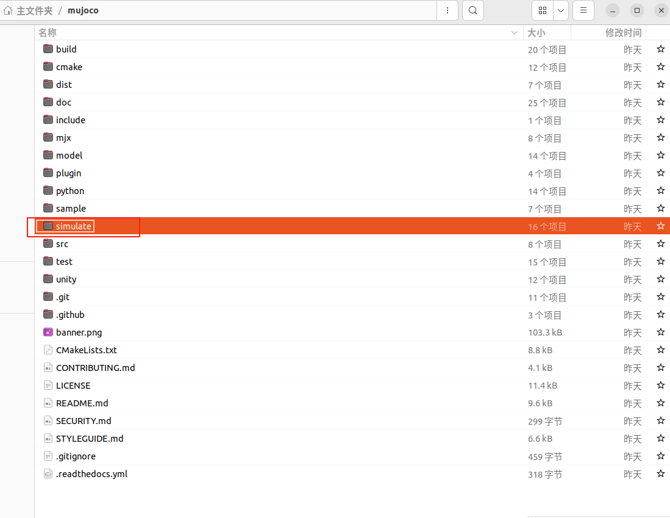This screenshot has width=670, height=518.
Task: Open the search button in the header
Action: (472, 10)
